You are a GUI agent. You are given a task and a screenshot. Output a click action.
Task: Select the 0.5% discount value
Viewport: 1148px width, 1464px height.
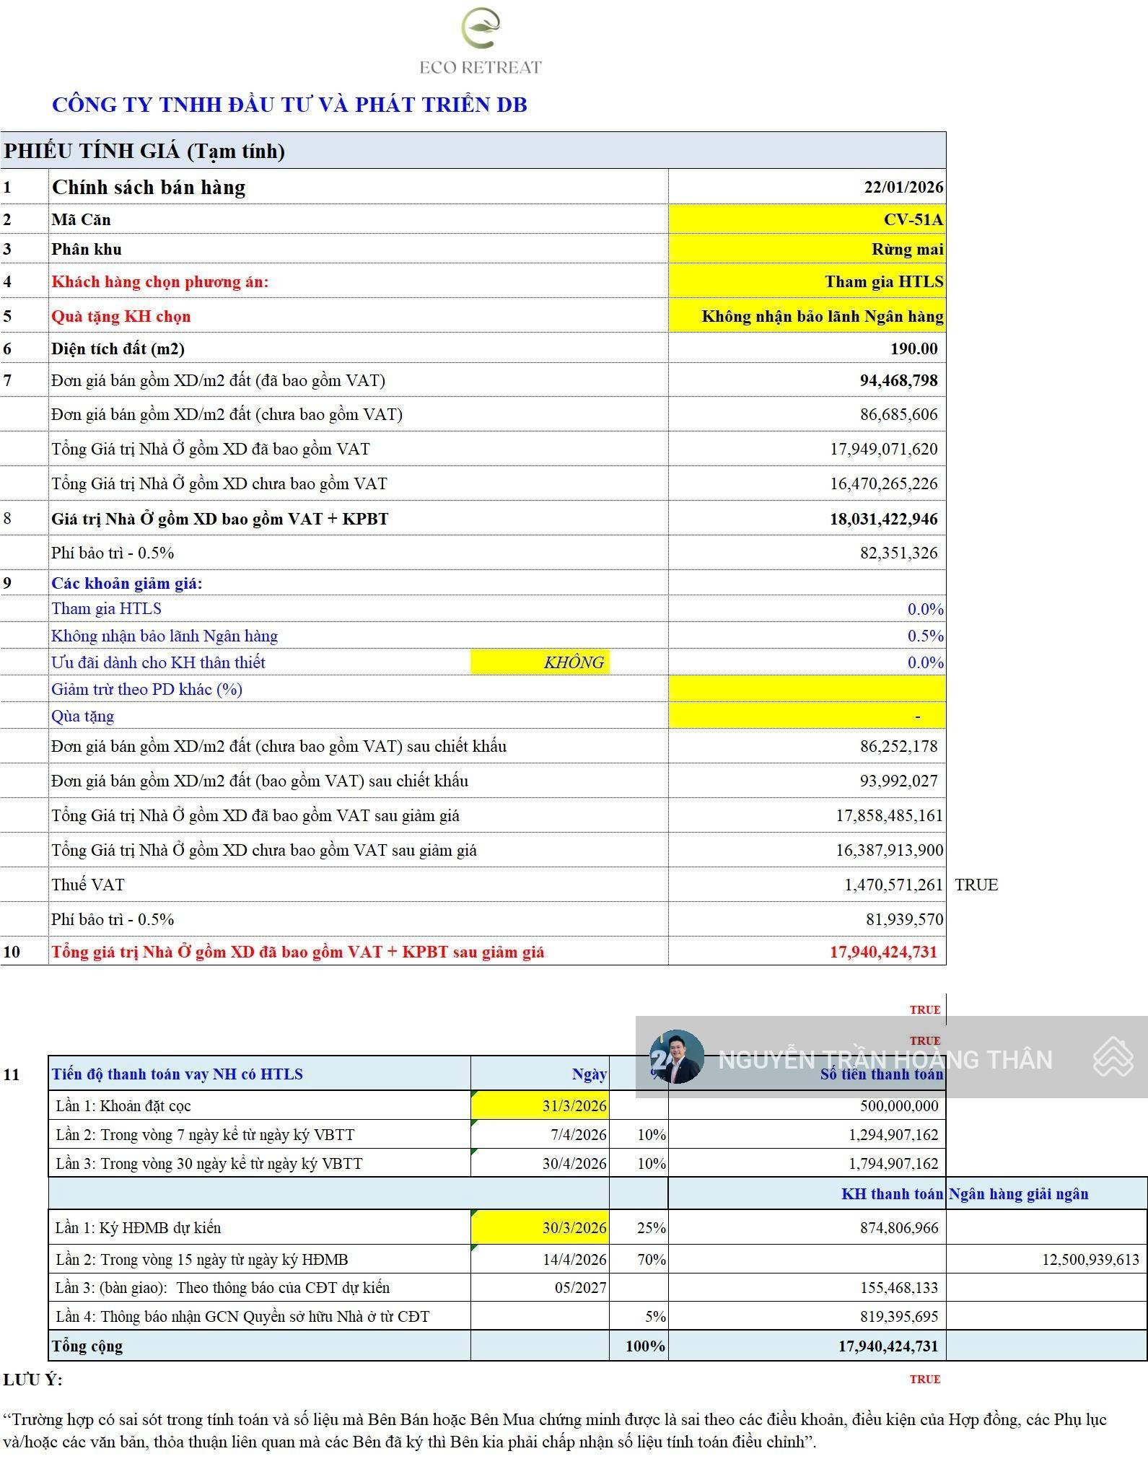pos(925,636)
